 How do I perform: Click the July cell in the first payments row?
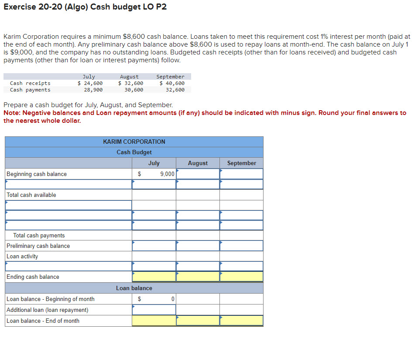154,215
